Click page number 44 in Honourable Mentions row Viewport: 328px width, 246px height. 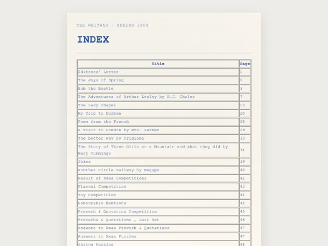point(245,203)
